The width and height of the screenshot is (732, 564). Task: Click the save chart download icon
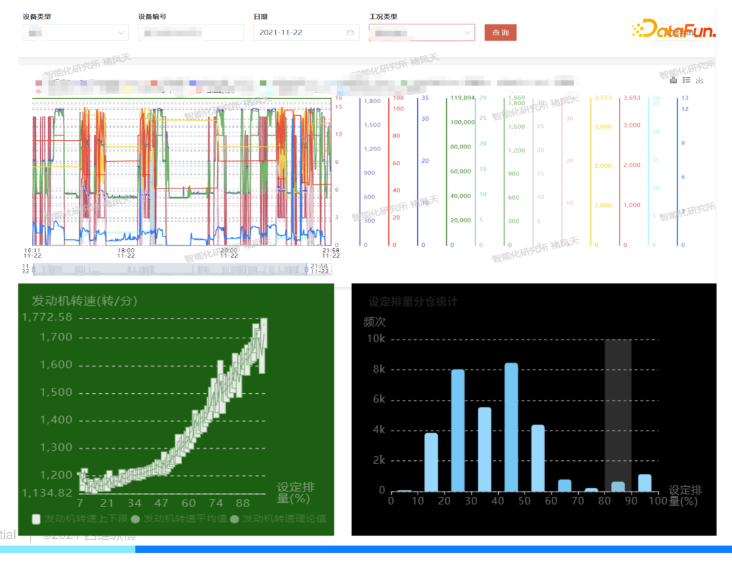699,80
